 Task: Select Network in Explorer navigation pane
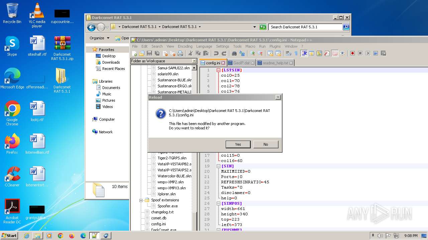[x=106, y=132]
